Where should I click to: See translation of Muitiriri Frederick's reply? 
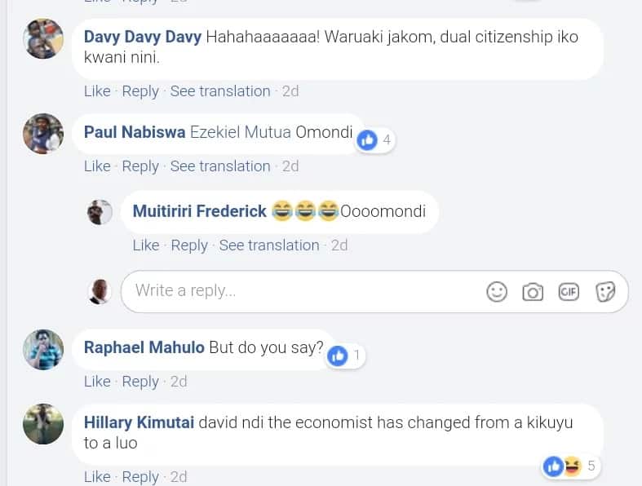point(269,245)
